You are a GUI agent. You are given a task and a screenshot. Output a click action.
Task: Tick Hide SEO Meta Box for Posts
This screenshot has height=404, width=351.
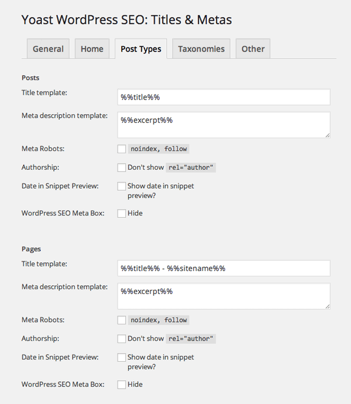pyautogui.click(x=122, y=213)
